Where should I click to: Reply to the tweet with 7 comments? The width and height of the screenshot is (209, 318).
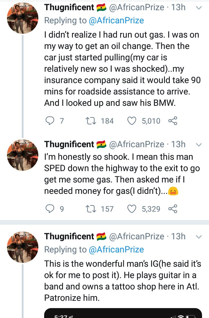tap(51, 121)
